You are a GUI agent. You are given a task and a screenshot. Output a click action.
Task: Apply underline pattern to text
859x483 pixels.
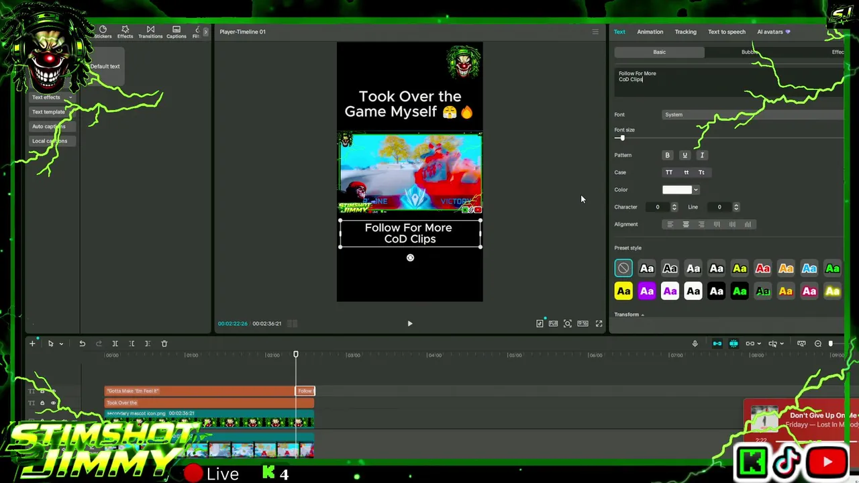685,155
